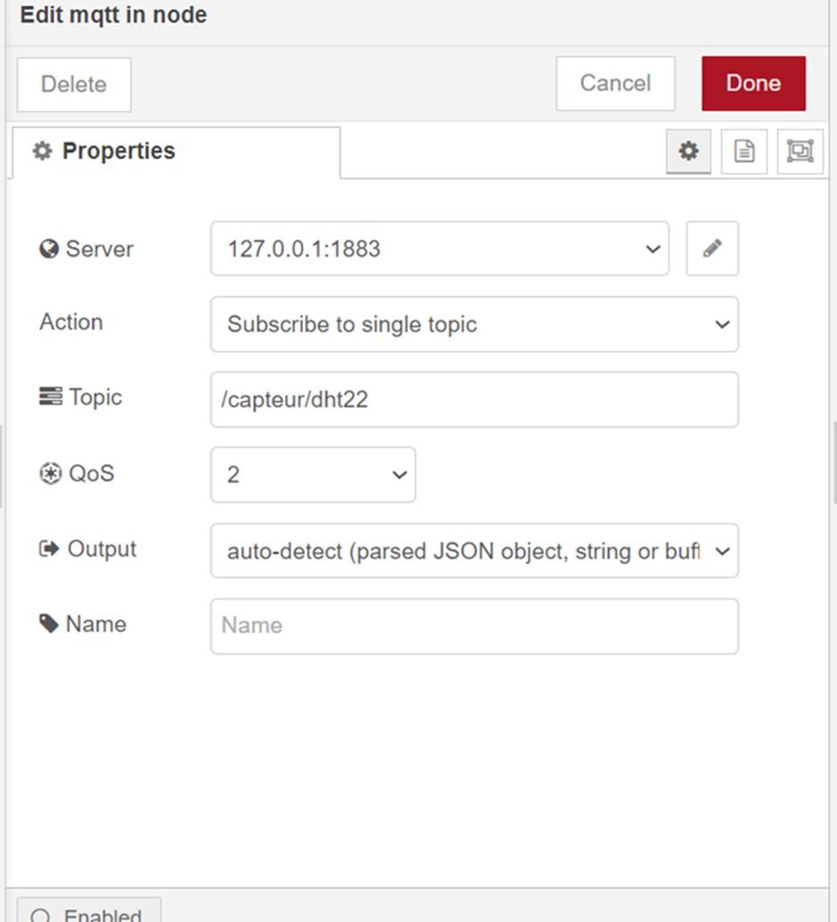The width and height of the screenshot is (837, 922).
Task: Click the Topic label icon
Action: (50, 397)
